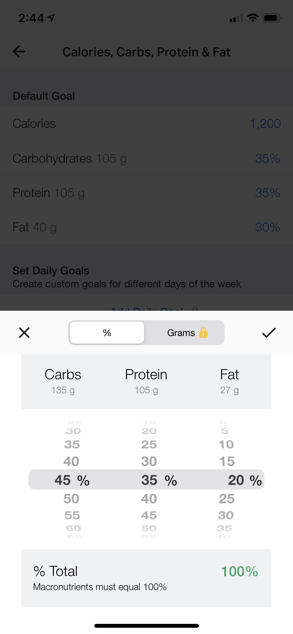This screenshot has height=634, width=293.
Task: Tap the Carbs 135 g column header
Action: [63, 381]
